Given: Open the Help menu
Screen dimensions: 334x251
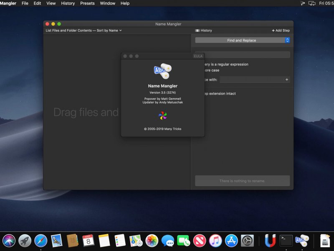Looking at the screenshot, I should (x=125, y=3).
